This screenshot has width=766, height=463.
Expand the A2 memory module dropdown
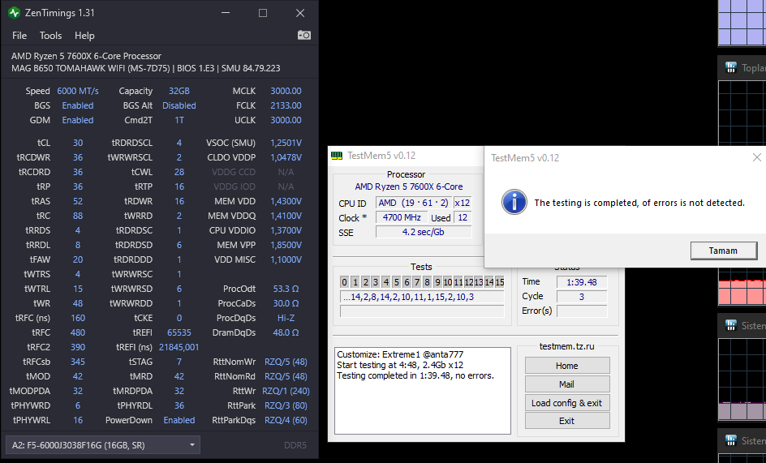point(102,445)
